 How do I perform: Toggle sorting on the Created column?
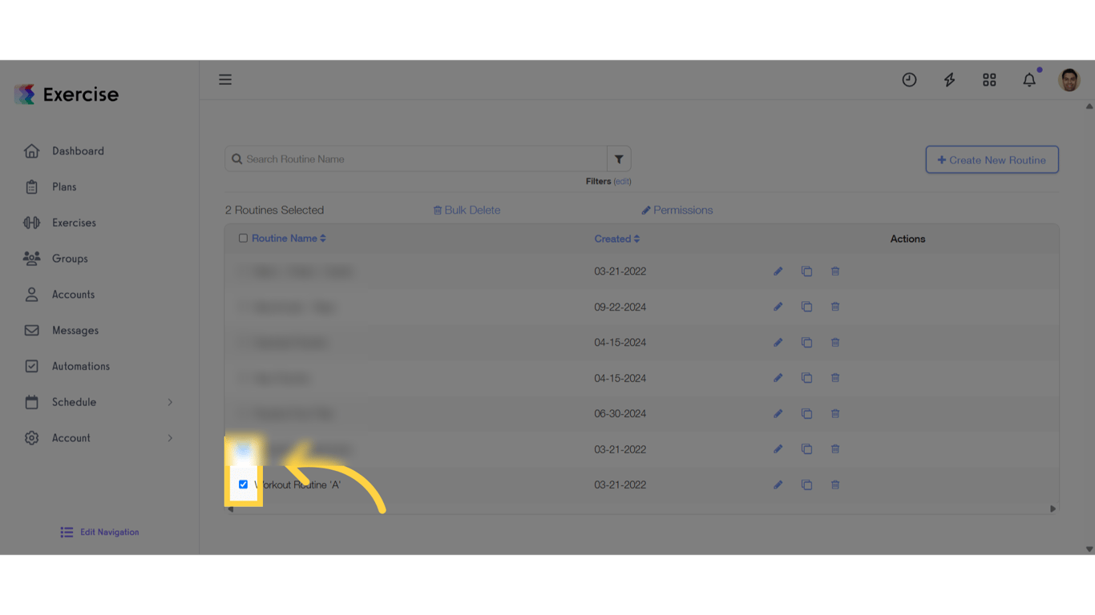pos(616,238)
